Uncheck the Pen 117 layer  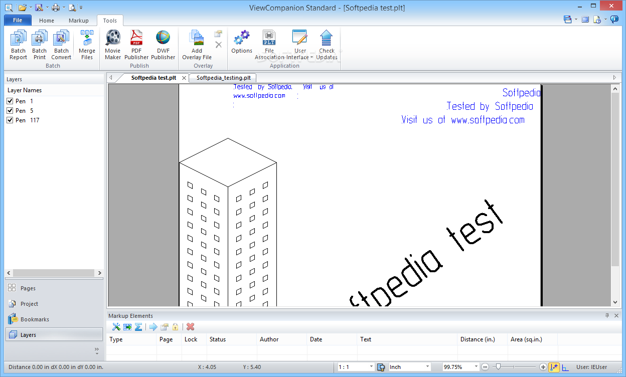point(10,120)
